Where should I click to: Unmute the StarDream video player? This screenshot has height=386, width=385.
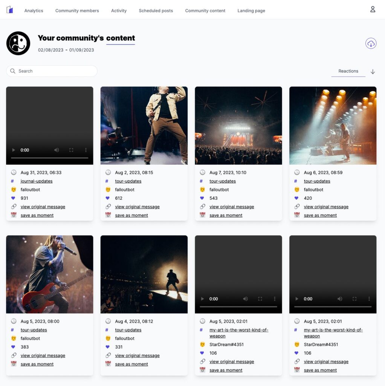click(x=245, y=299)
